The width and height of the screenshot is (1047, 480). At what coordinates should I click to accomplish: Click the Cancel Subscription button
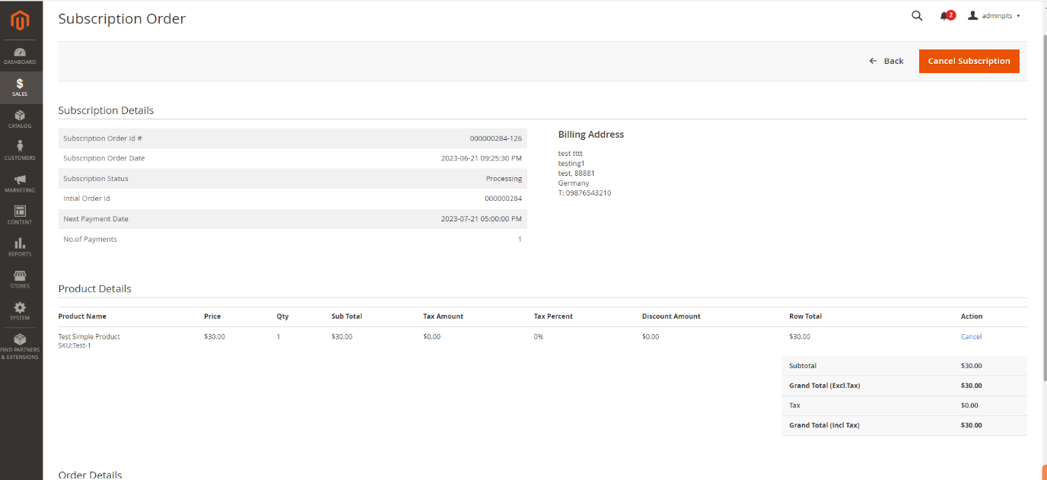pyautogui.click(x=969, y=61)
